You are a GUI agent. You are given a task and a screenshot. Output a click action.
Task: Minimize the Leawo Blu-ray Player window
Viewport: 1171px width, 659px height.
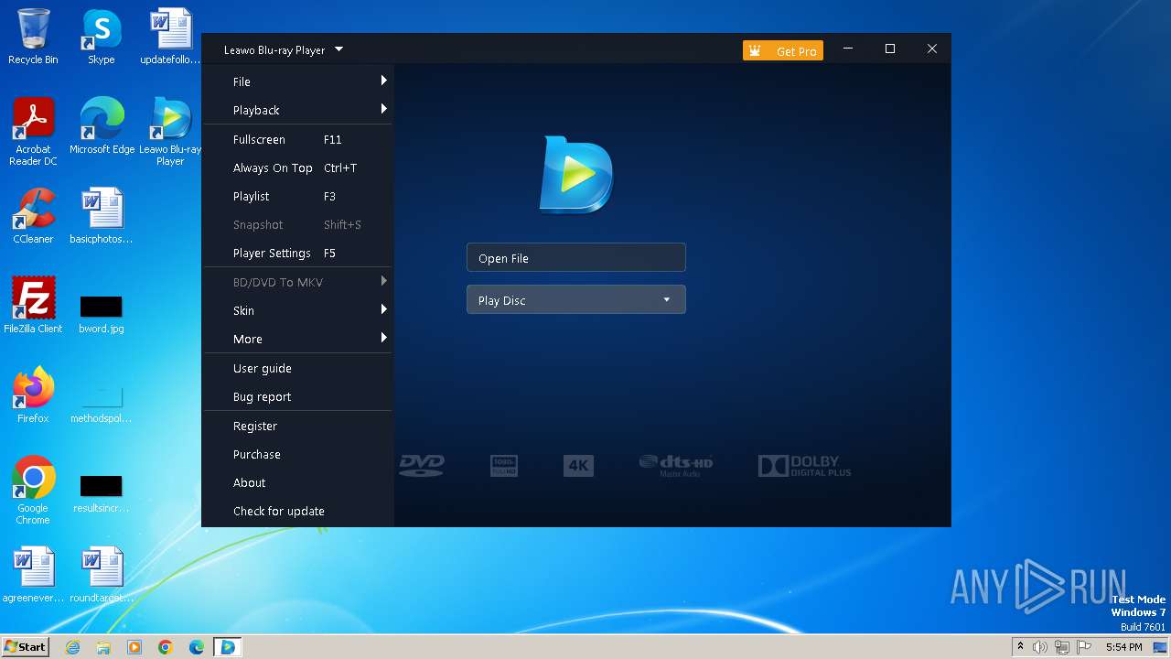point(848,49)
